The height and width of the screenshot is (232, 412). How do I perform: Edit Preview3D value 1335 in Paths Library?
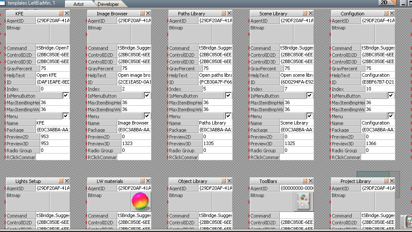click(x=217, y=143)
